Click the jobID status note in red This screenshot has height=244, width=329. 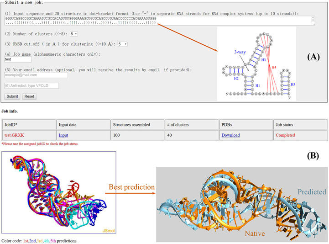(x=40, y=144)
